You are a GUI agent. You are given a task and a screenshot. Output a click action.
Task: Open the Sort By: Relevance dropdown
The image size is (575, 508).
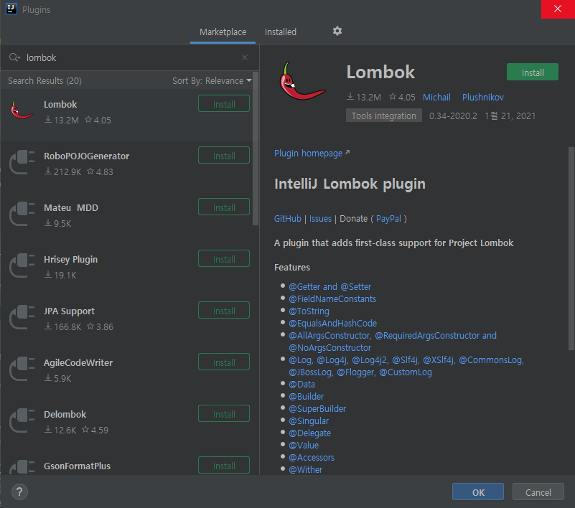212,80
